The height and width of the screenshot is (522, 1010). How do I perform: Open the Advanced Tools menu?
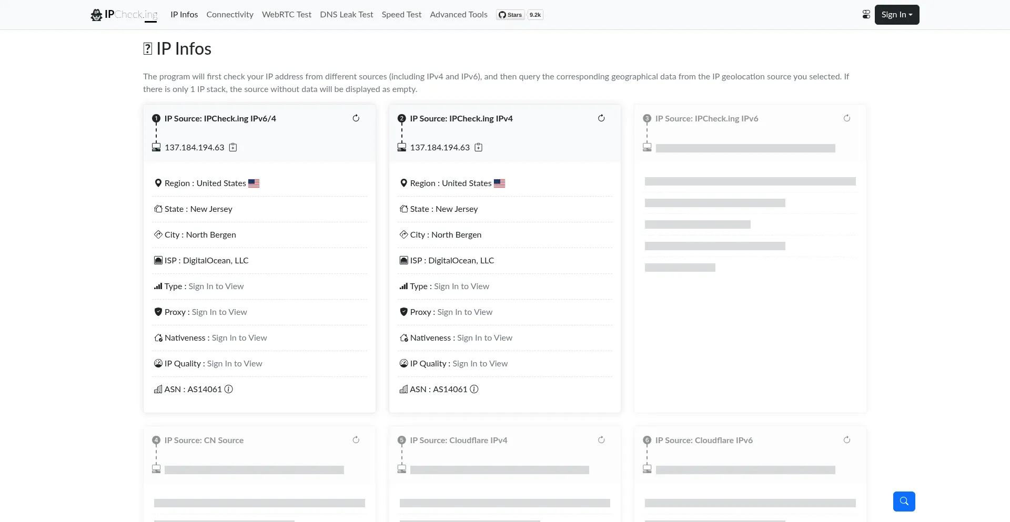coord(458,15)
